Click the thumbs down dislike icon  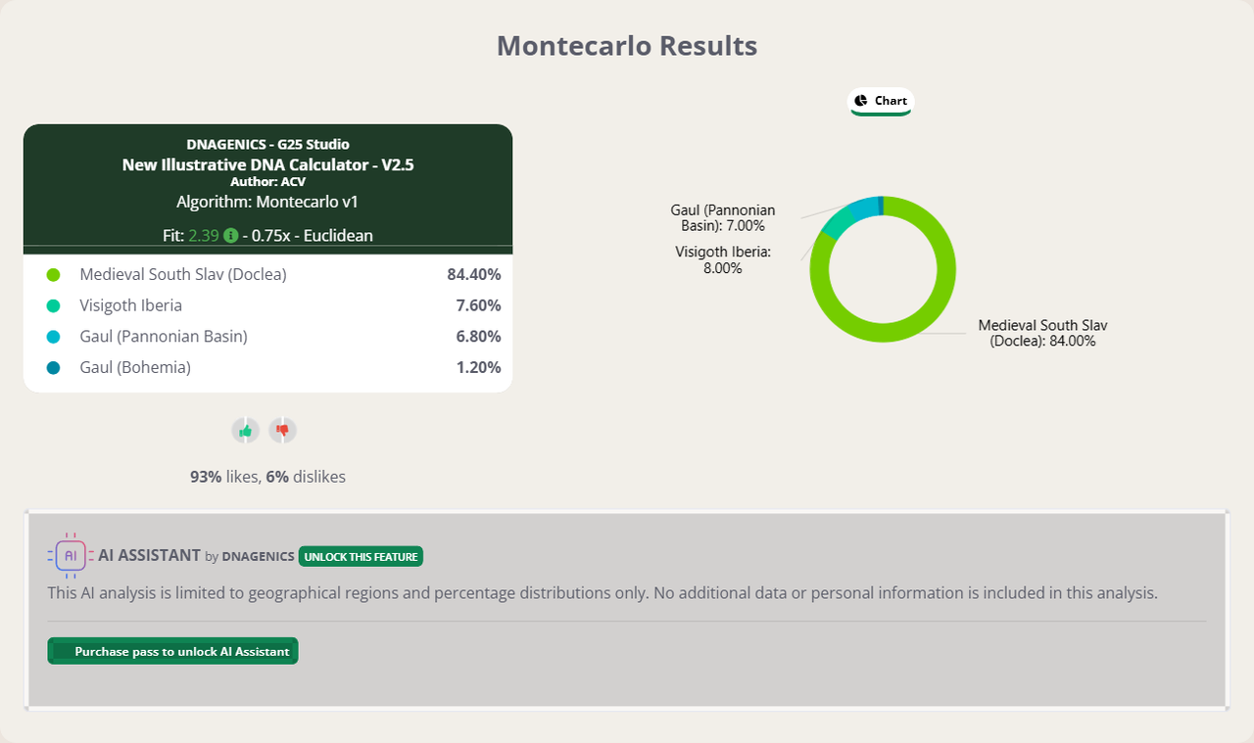click(283, 430)
